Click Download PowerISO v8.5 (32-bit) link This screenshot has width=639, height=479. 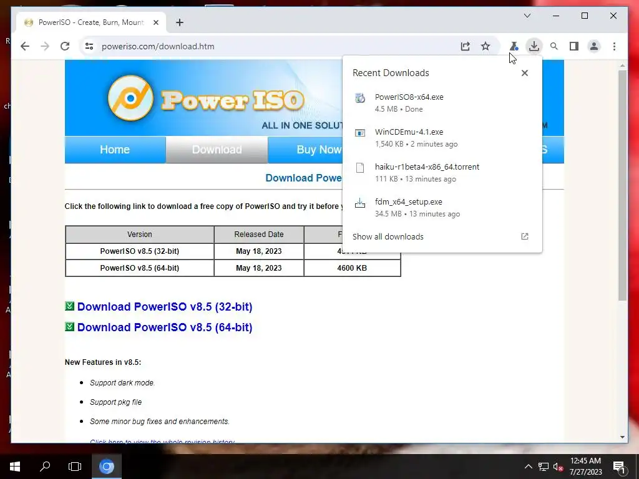tap(165, 307)
